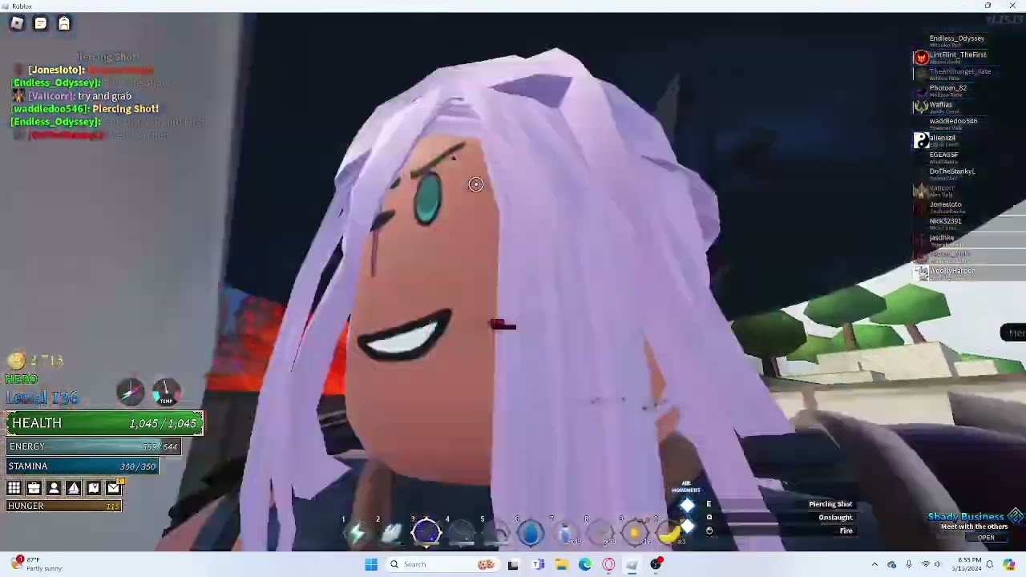This screenshot has height=577, width=1026.
Task: Select hotbar slot 6 blue item
Action: 531,531
